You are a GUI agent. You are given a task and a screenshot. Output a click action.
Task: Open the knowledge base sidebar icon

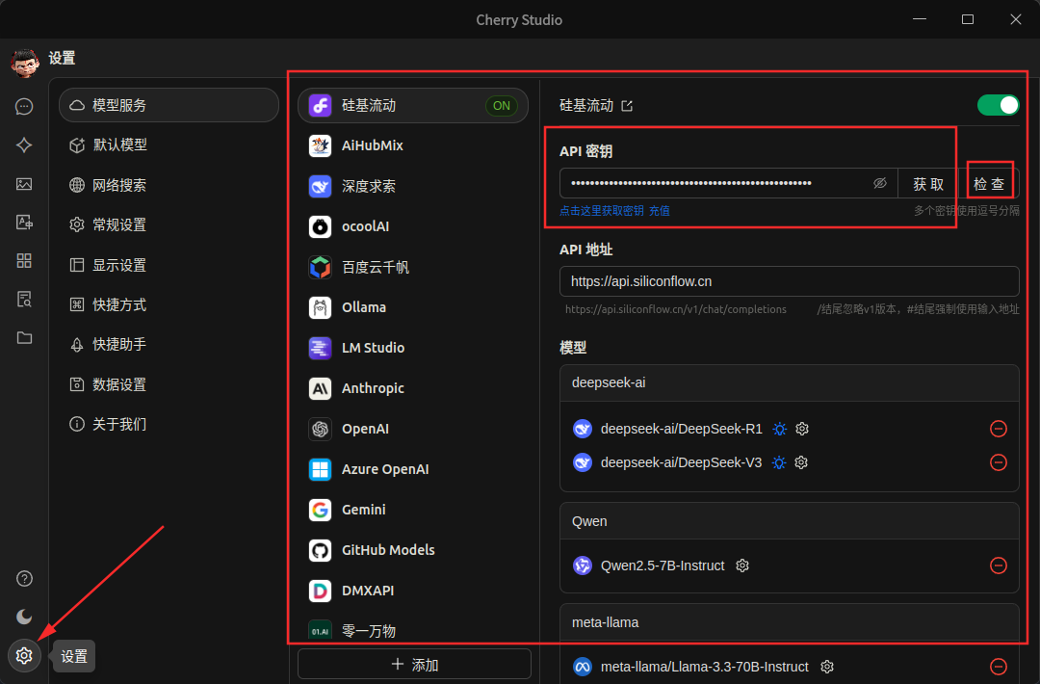(x=24, y=300)
